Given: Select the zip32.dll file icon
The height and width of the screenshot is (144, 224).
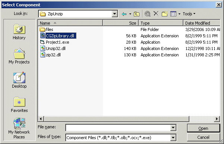Looking at the screenshot, I should click(42, 54).
